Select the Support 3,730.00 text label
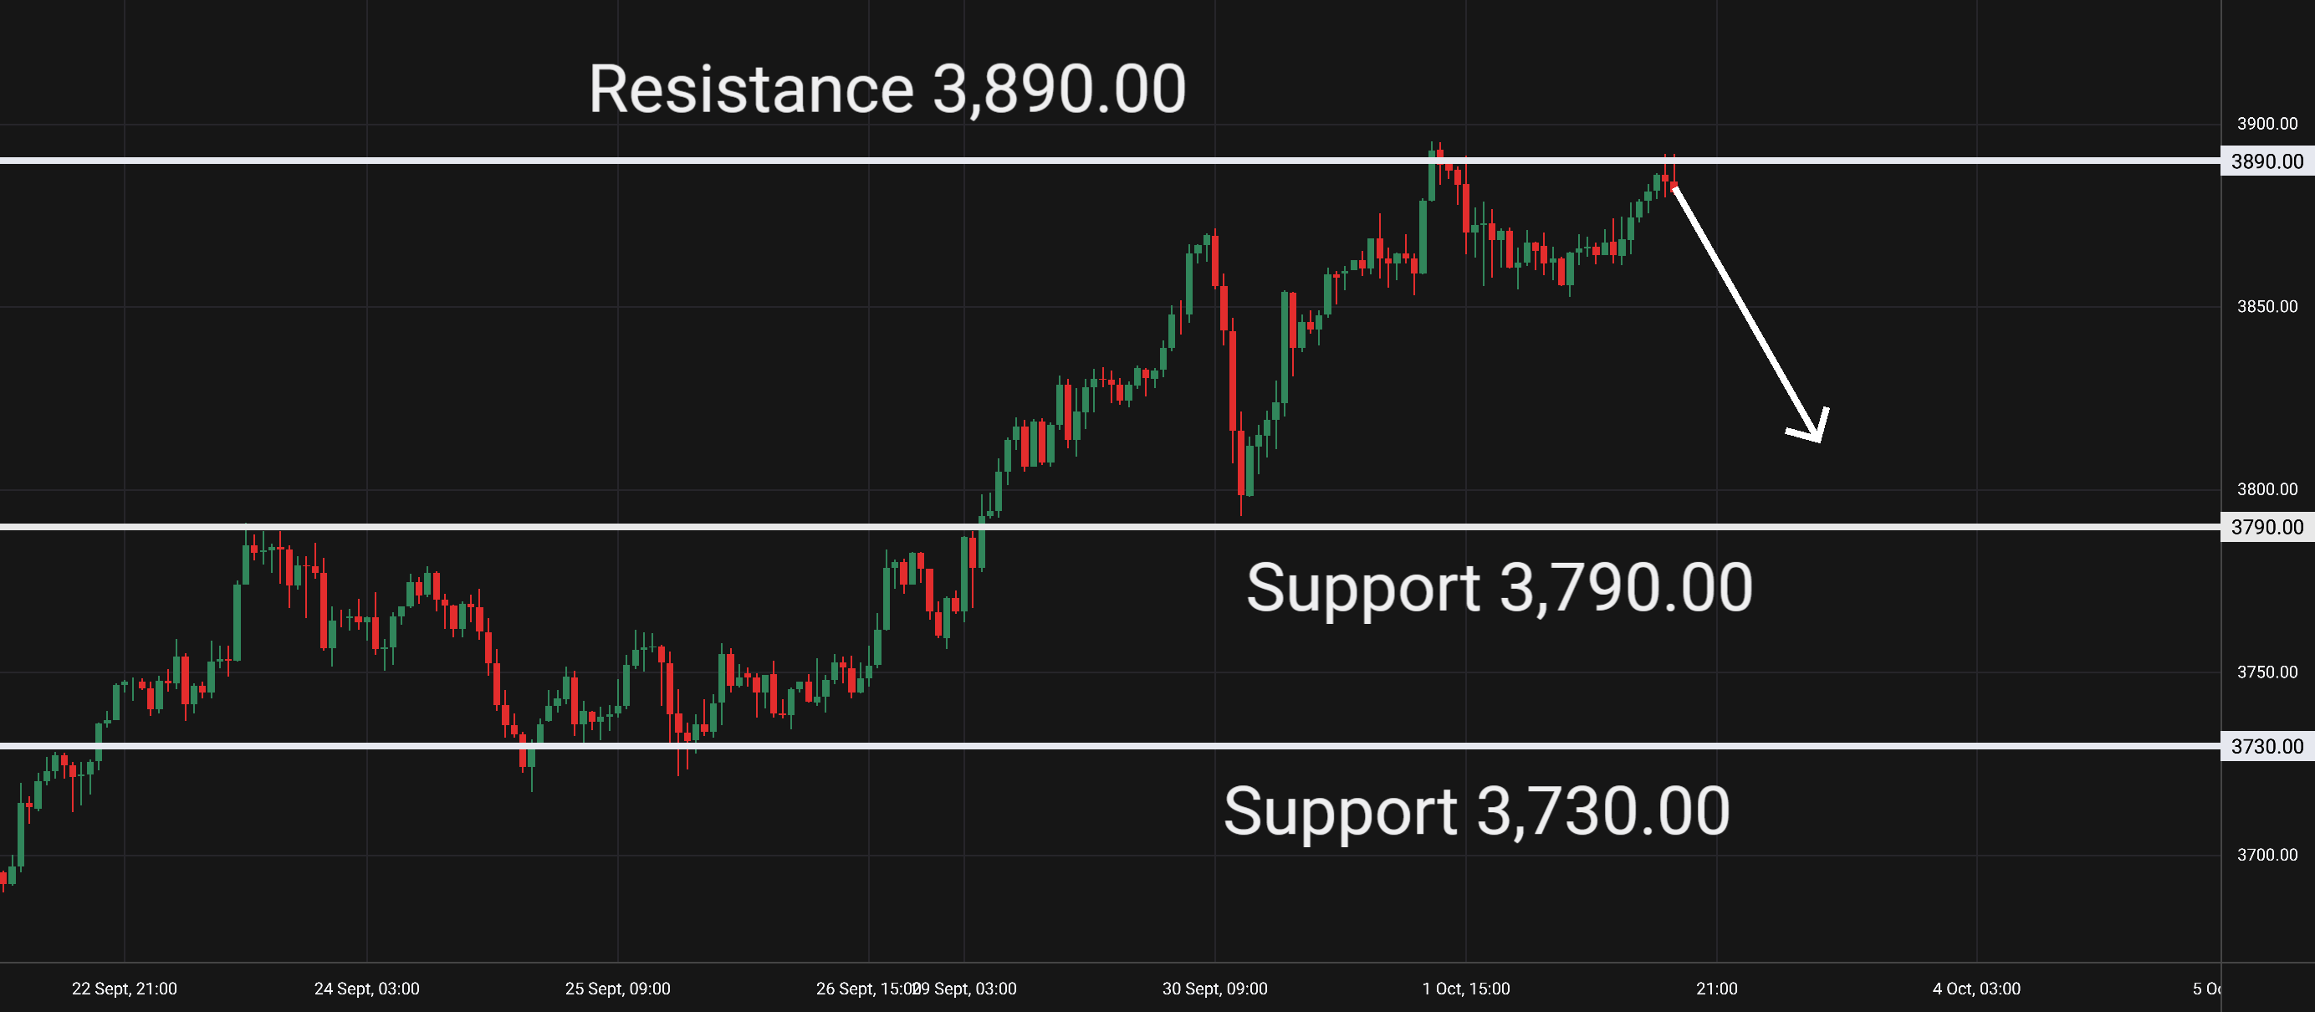2315x1012 pixels. point(1476,811)
